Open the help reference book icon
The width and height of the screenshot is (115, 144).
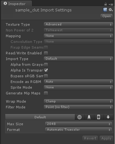coord(105,10)
